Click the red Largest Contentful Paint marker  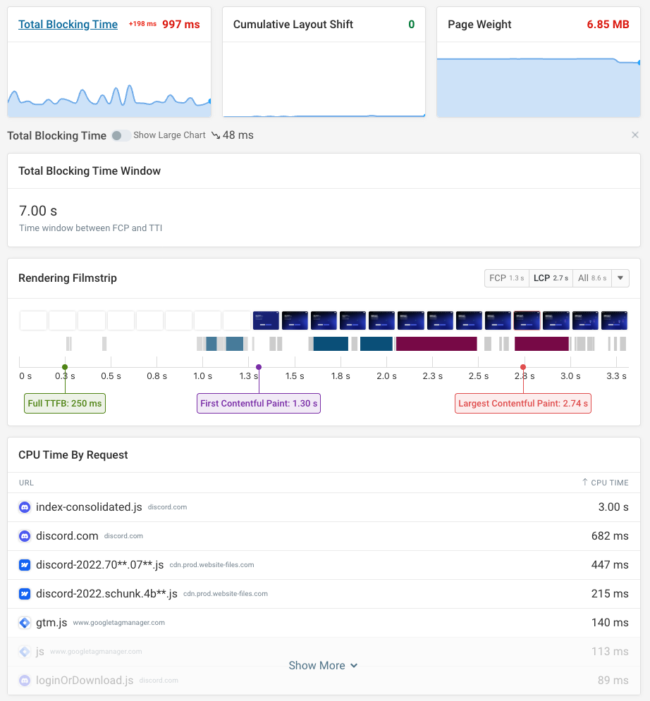click(523, 367)
